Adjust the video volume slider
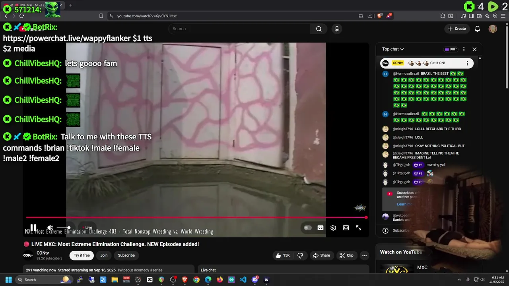 point(64,228)
